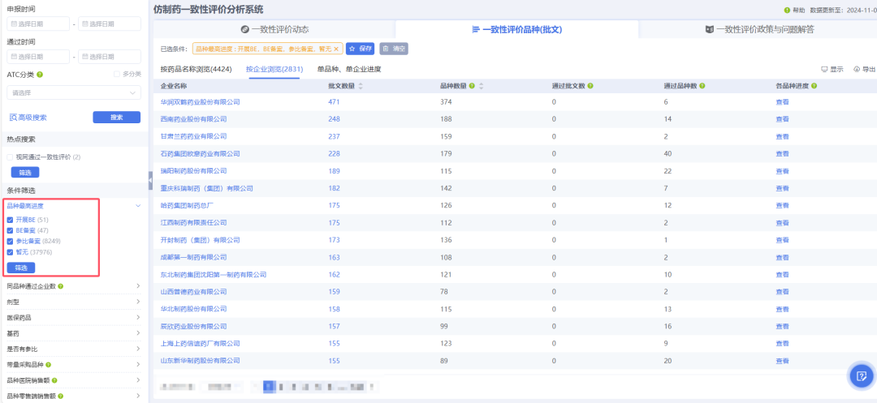
Task: Click the 申报时间 start date field
Action: [x=37, y=24]
